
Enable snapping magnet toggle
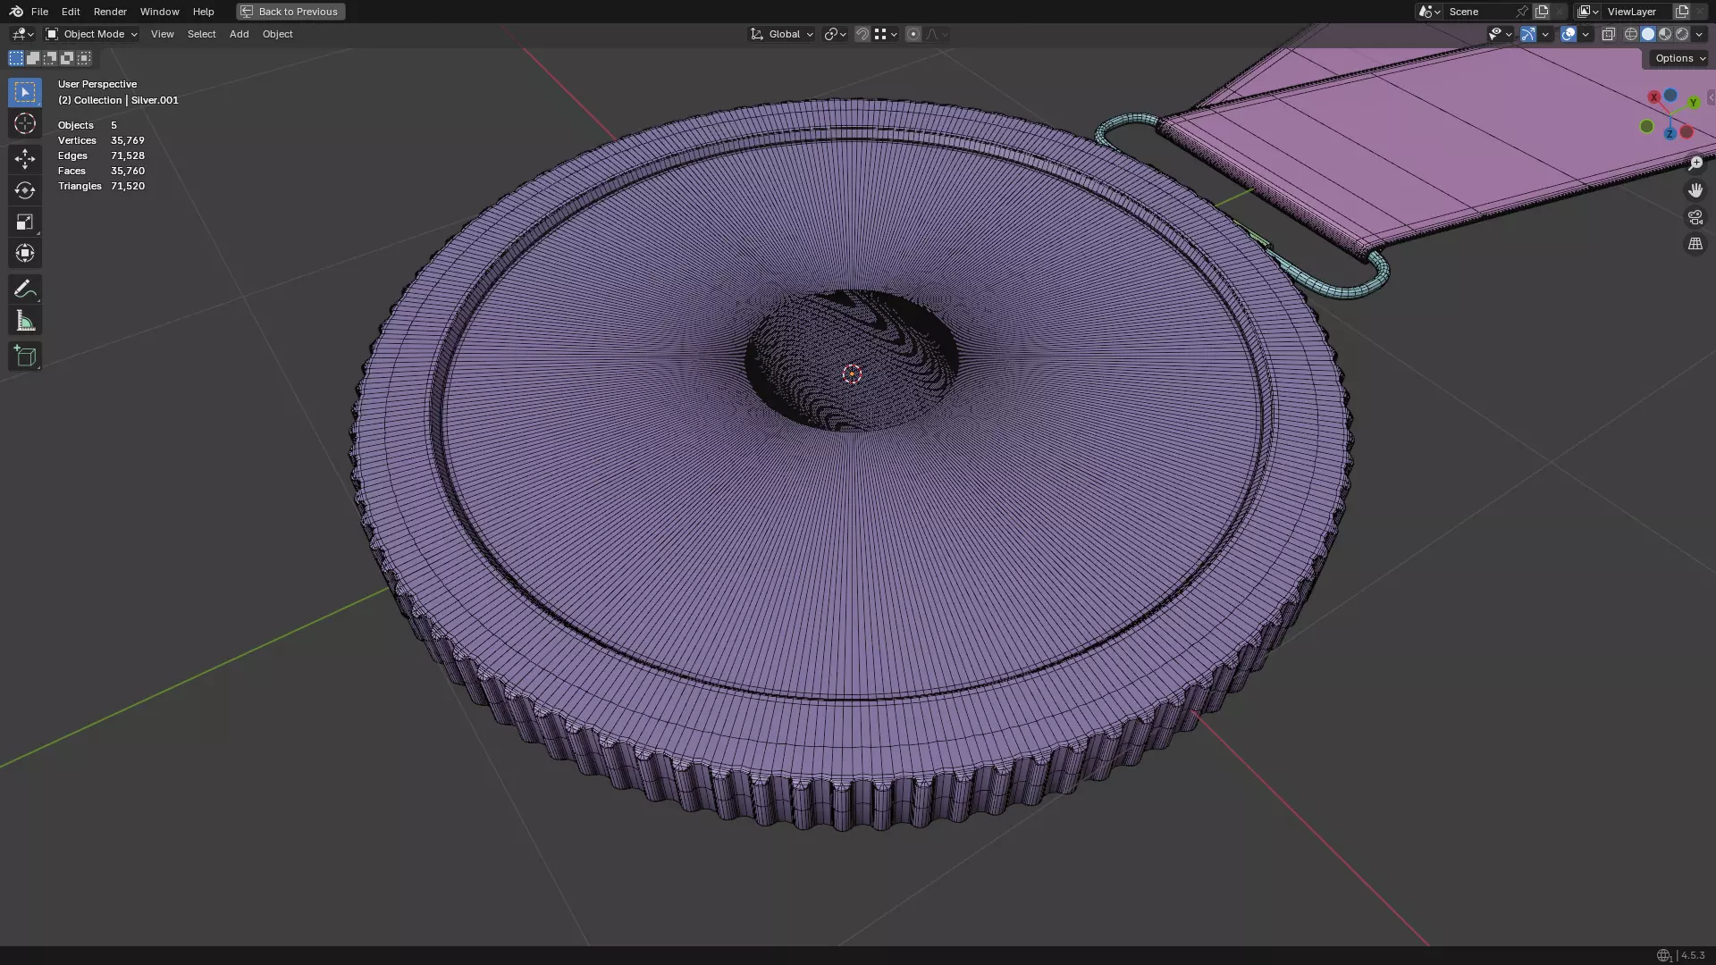(862, 34)
